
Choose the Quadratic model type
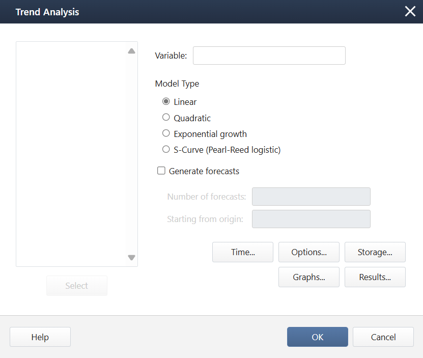[x=166, y=118]
